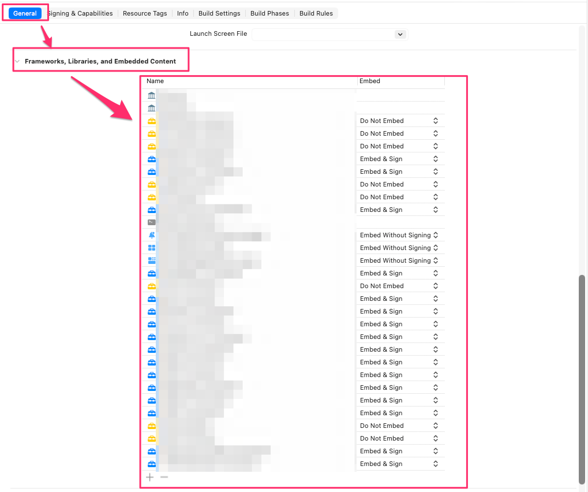Screen dimensions: 588x492
Task: Select the terminal executable icon in list
Action: 152,222
